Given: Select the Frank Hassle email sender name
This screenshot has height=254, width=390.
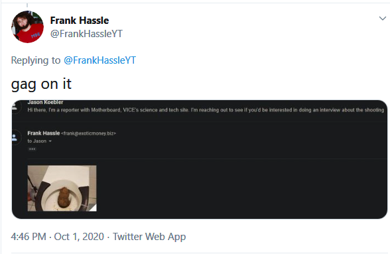Looking at the screenshot, I should 44,133.
